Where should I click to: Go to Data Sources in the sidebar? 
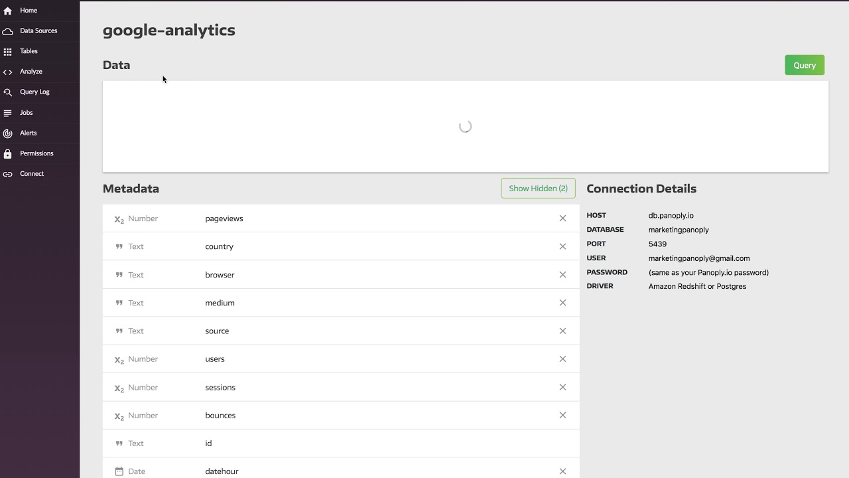[38, 31]
